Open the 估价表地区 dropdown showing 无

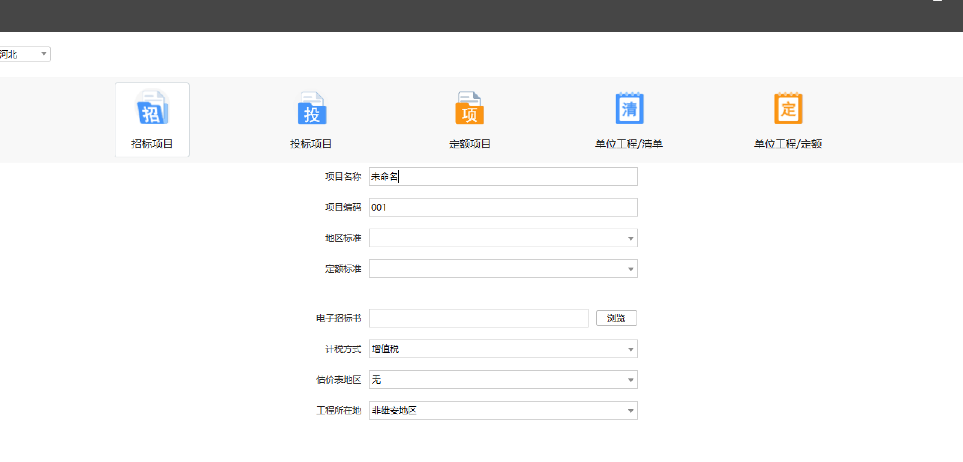[x=503, y=380]
